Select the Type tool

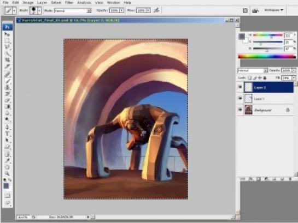point(7,134)
